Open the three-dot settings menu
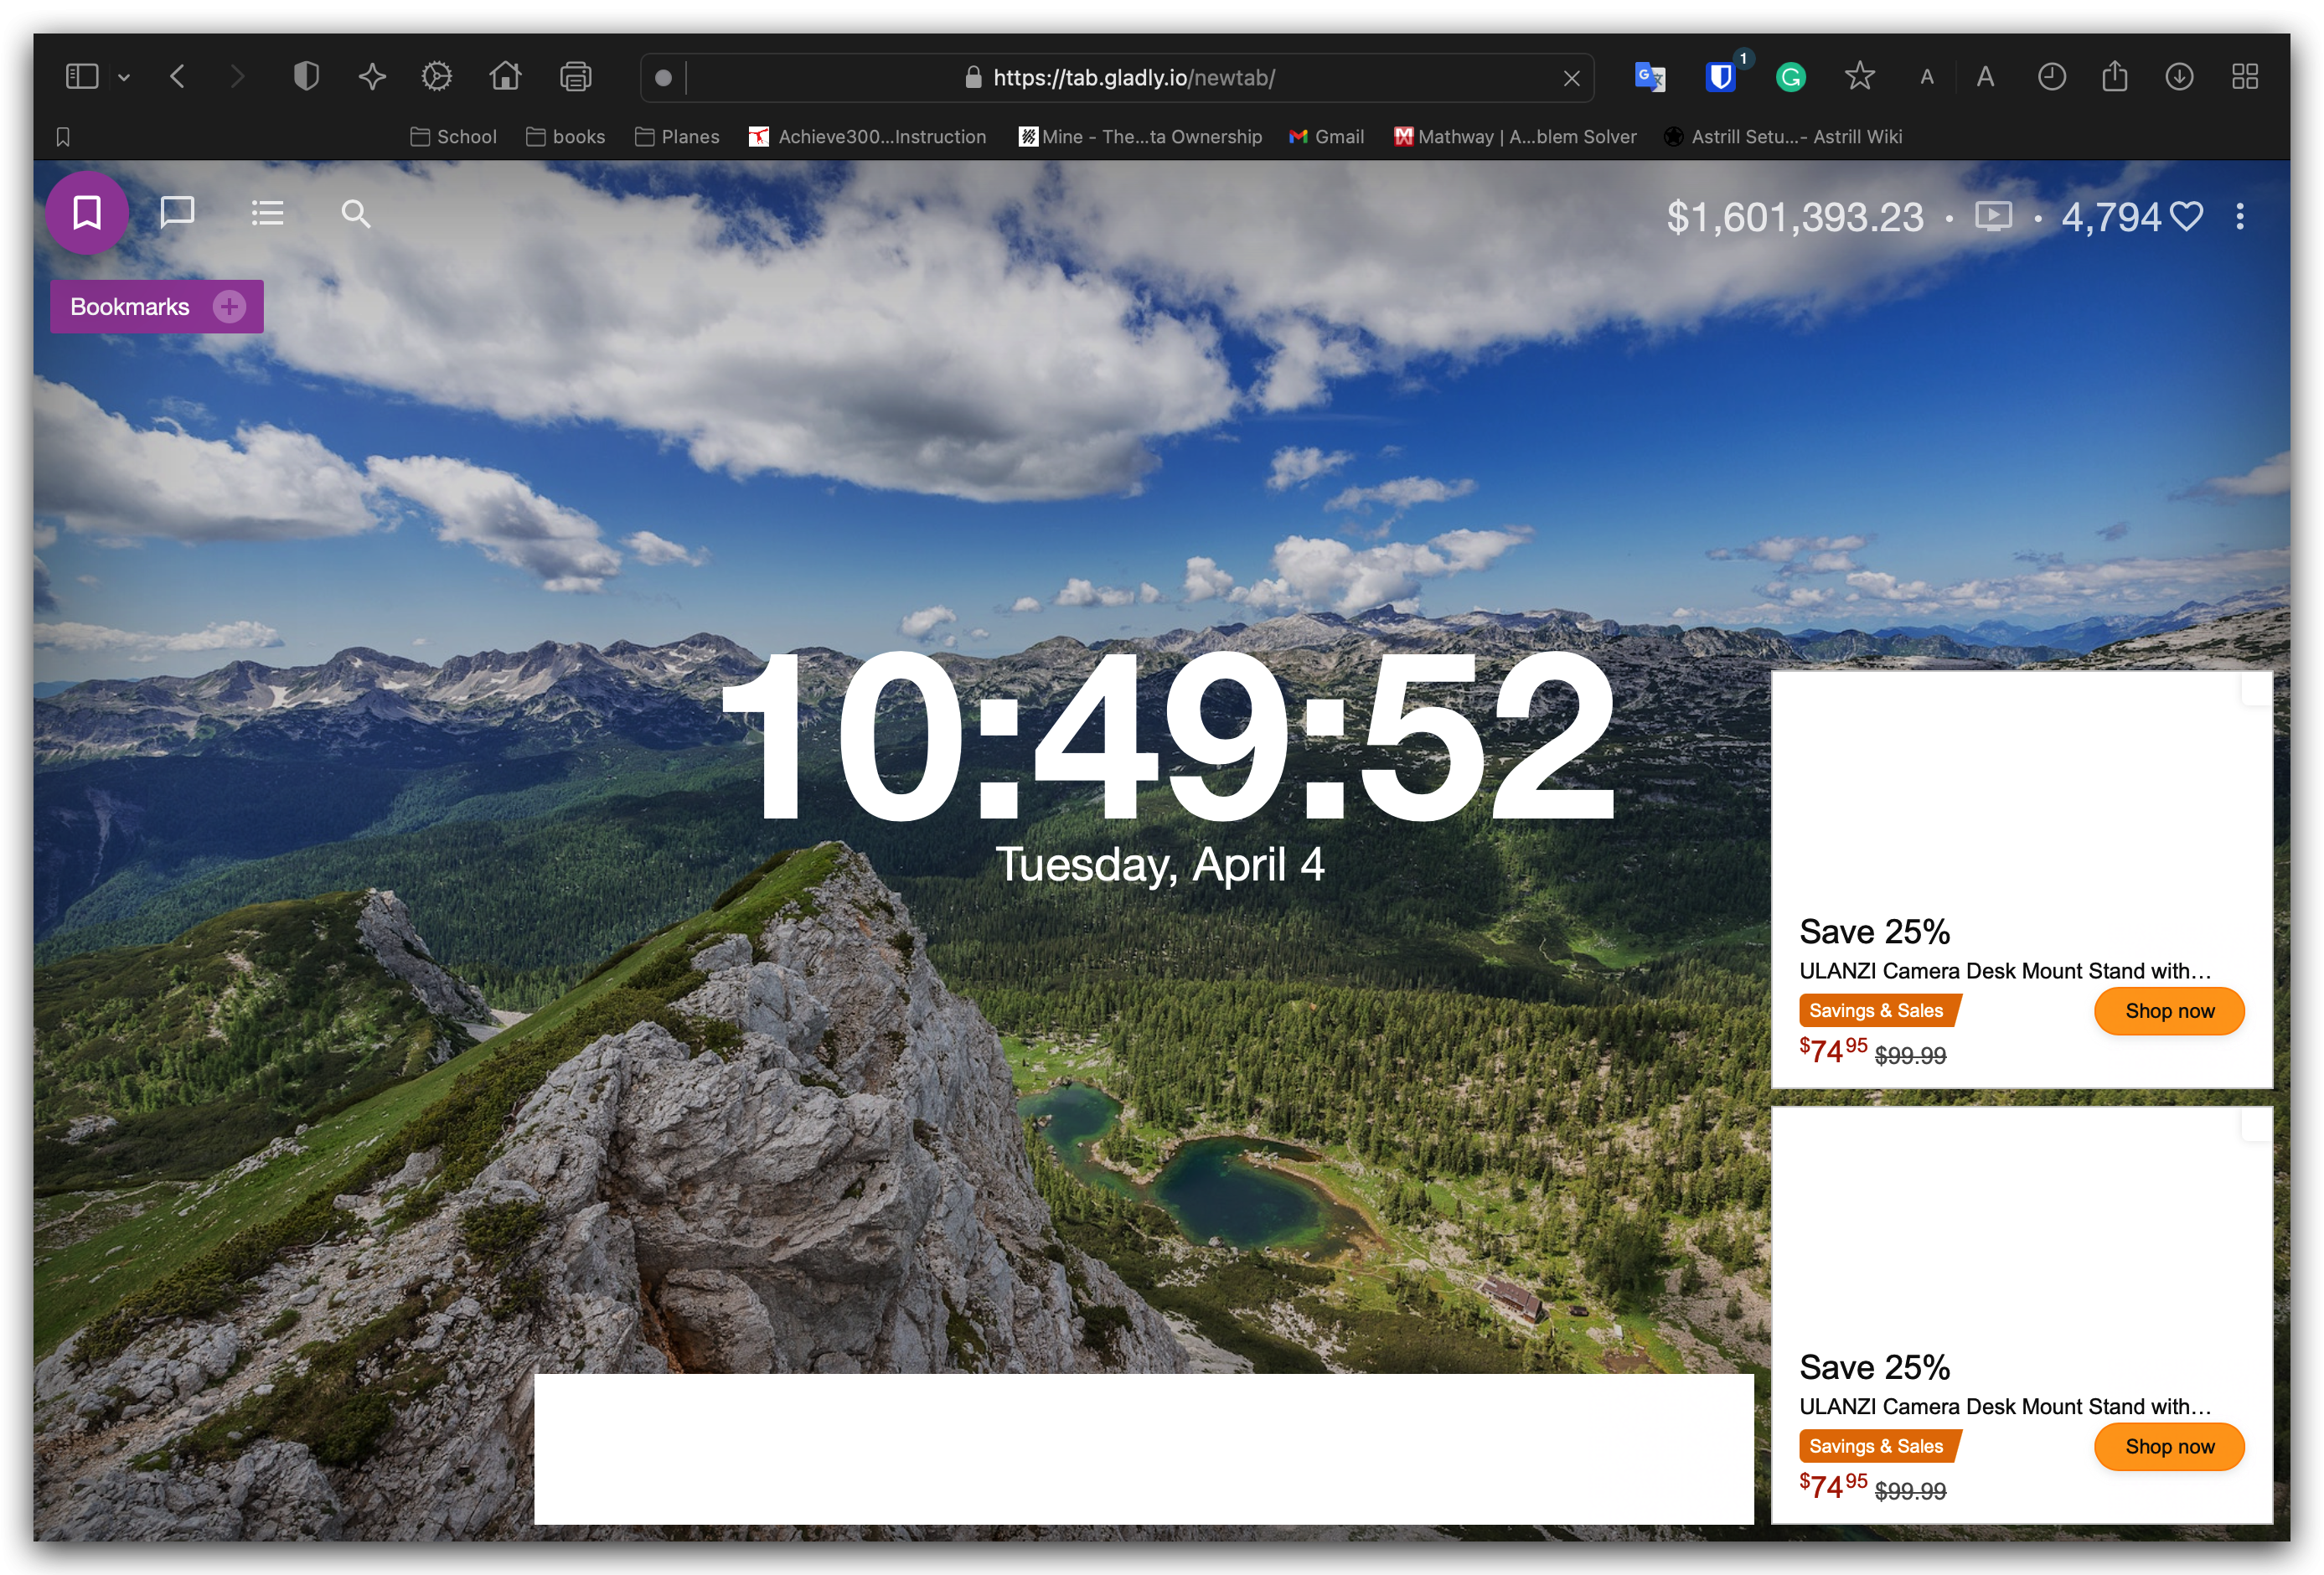The height and width of the screenshot is (1575, 2324). 2240,217
